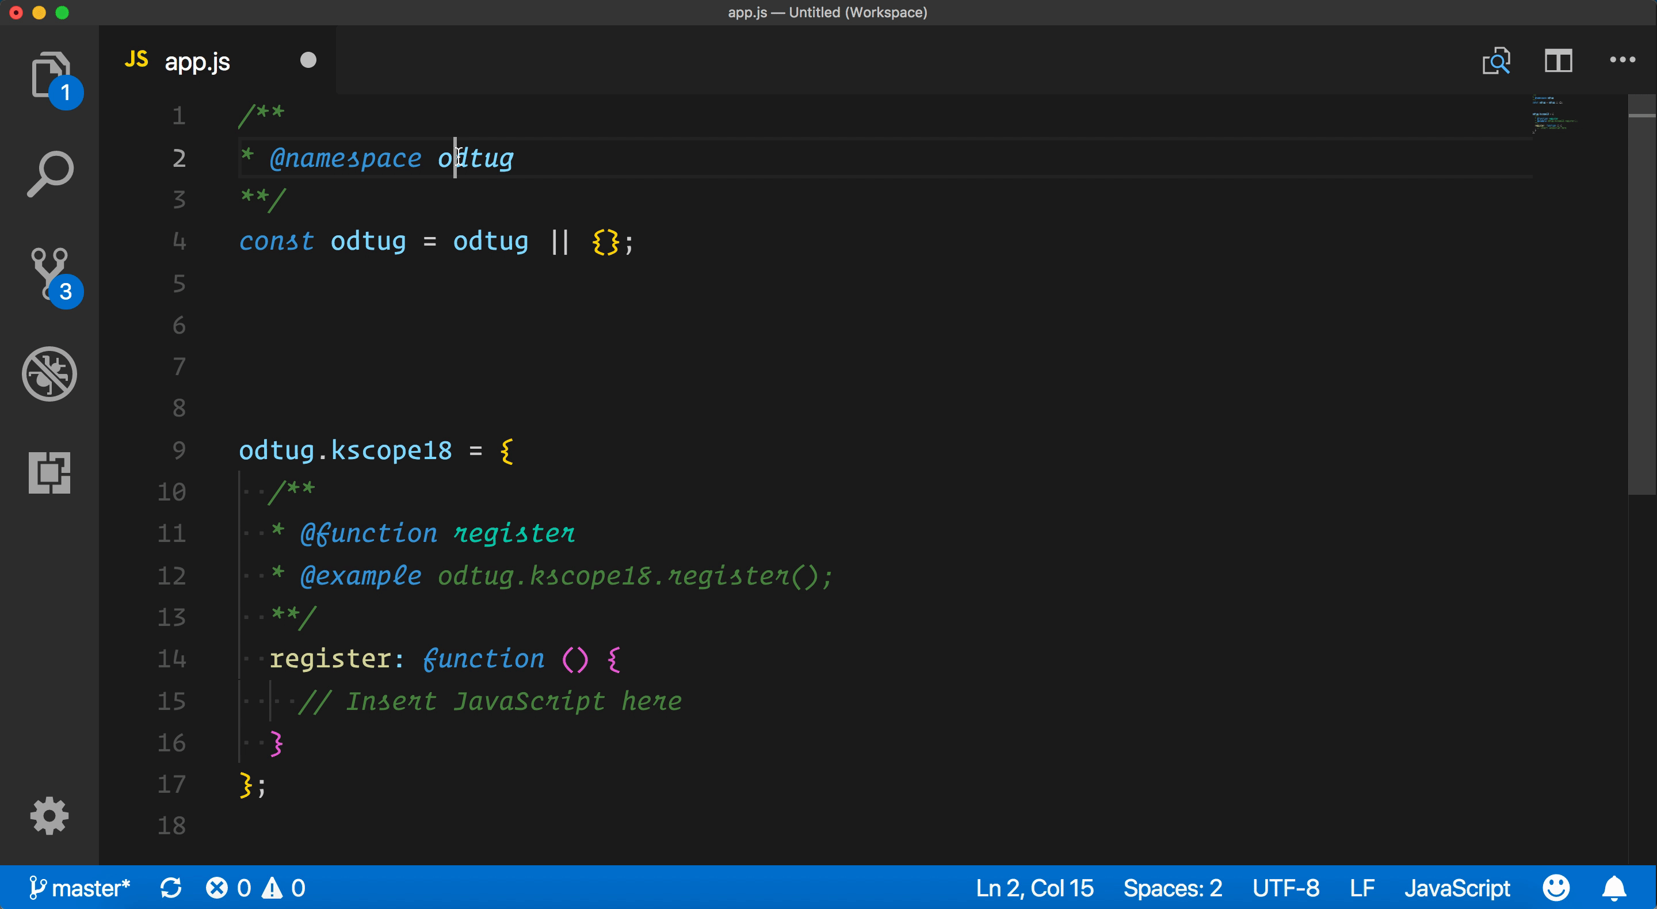Open the Manage gear menu
Image resolution: width=1657 pixels, height=909 pixels.
pyautogui.click(x=49, y=816)
